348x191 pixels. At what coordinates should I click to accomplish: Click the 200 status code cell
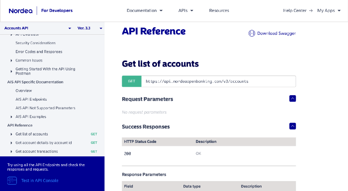click(127, 154)
